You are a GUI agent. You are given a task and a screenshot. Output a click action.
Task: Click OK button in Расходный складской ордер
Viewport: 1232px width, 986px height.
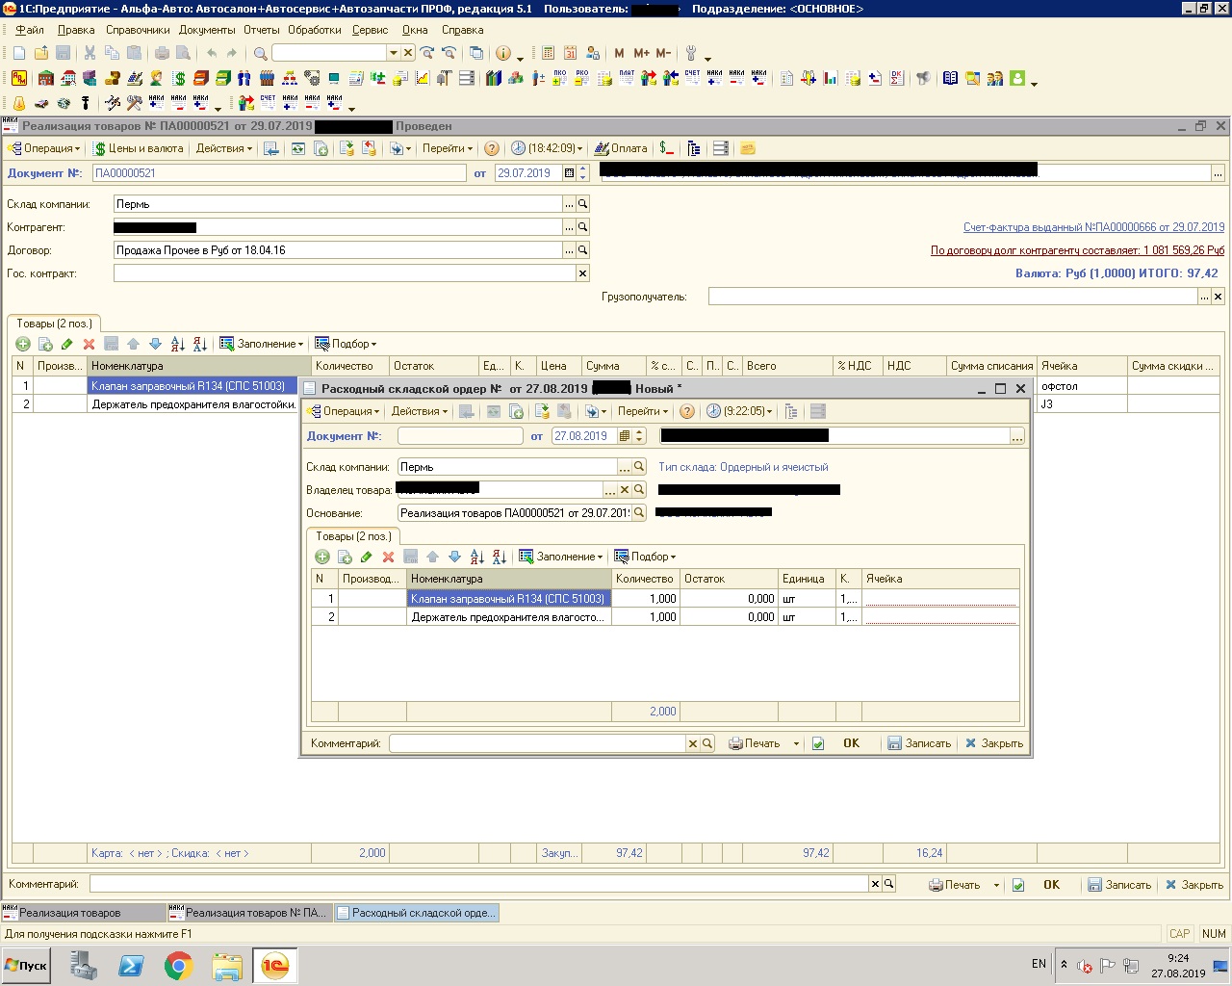[851, 743]
